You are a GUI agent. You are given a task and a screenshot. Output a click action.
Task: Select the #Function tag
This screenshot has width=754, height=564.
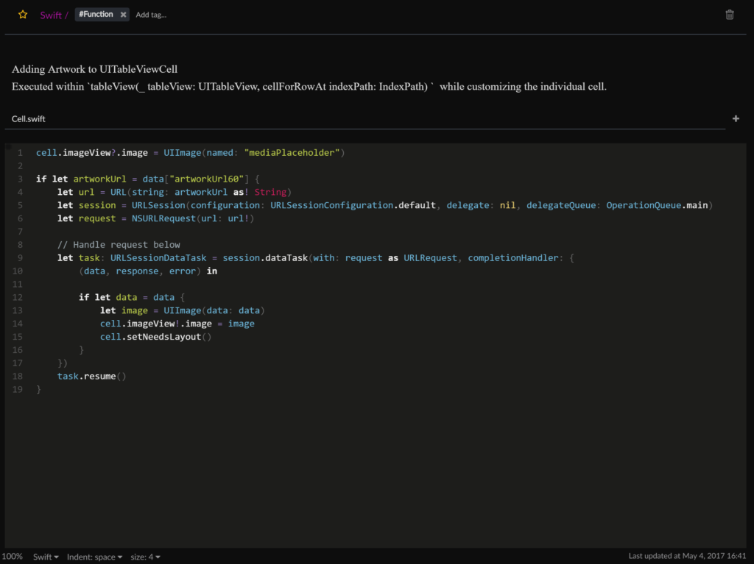coord(96,15)
